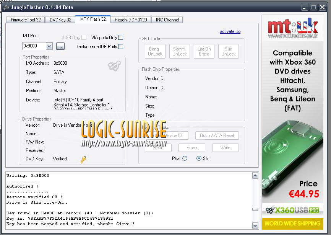Open the IRC Channel tab
This screenshot has height=235, width=331.
(x=167, y=20)
